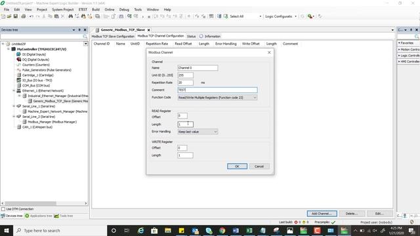
Task: Open the Build menu
Action: point(96,9)
